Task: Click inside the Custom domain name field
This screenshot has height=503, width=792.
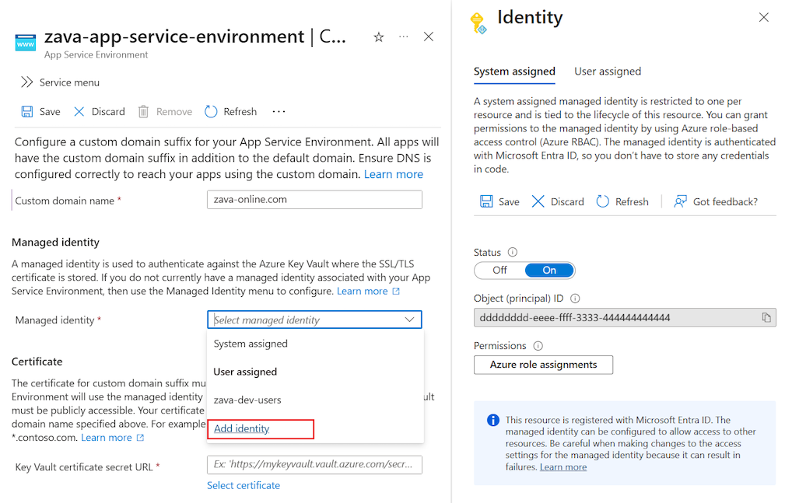Action: (x=314, y=200)
